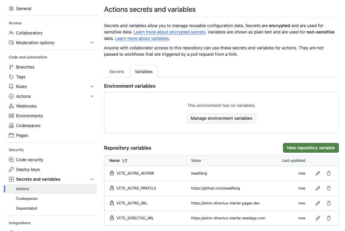
Task: Expand the Actions sidebar section
Action: coord(92,96)
